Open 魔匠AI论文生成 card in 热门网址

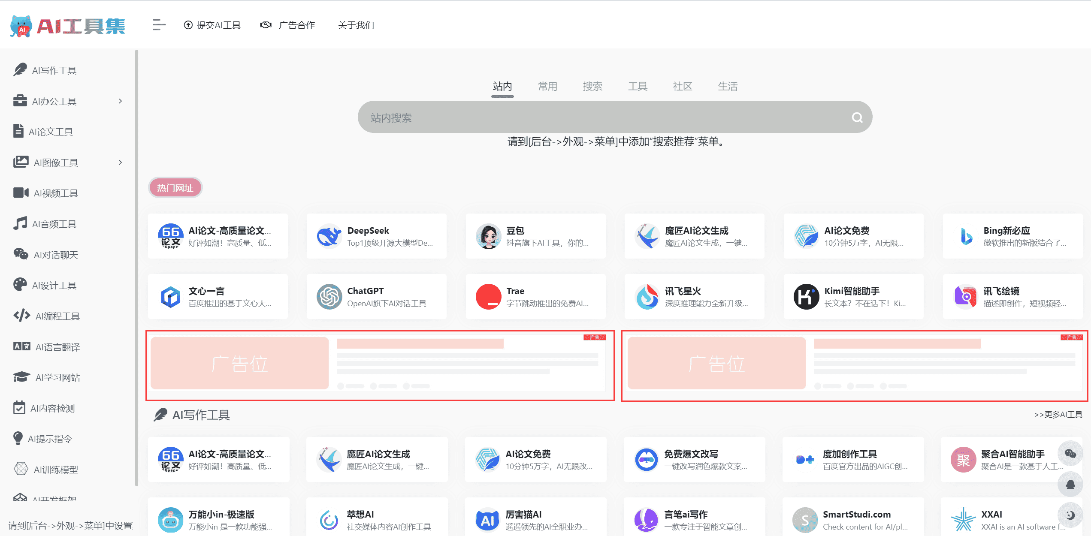point(695,236)
